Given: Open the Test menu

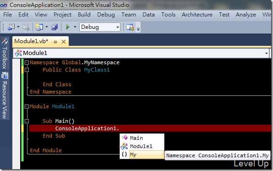Looking at the screenshot, I should (x=224, y=15).
